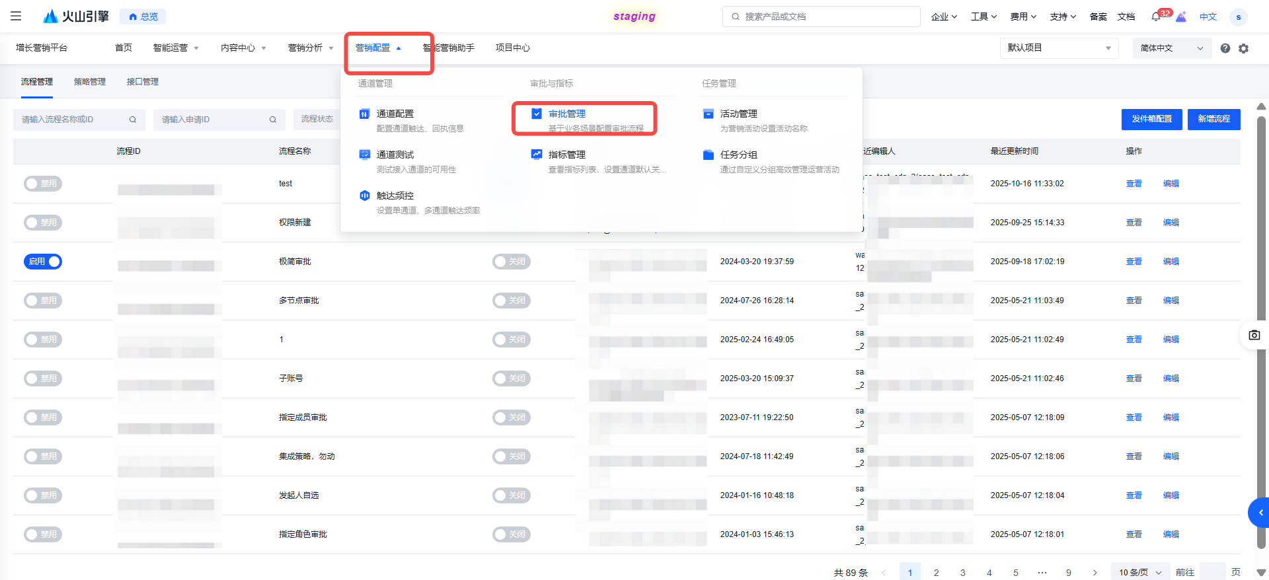
Task: Click the 指标管理 chart icon
Action: tap(536, 155)
